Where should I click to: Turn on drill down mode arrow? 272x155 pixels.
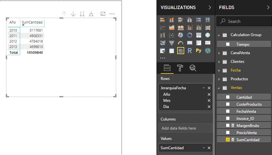tap(73, 14)
